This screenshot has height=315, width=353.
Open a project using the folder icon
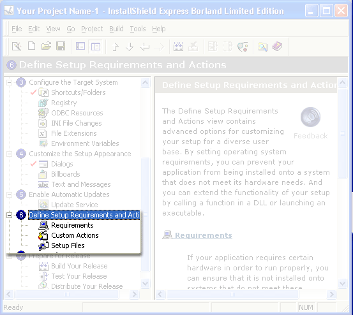point(46,46)
